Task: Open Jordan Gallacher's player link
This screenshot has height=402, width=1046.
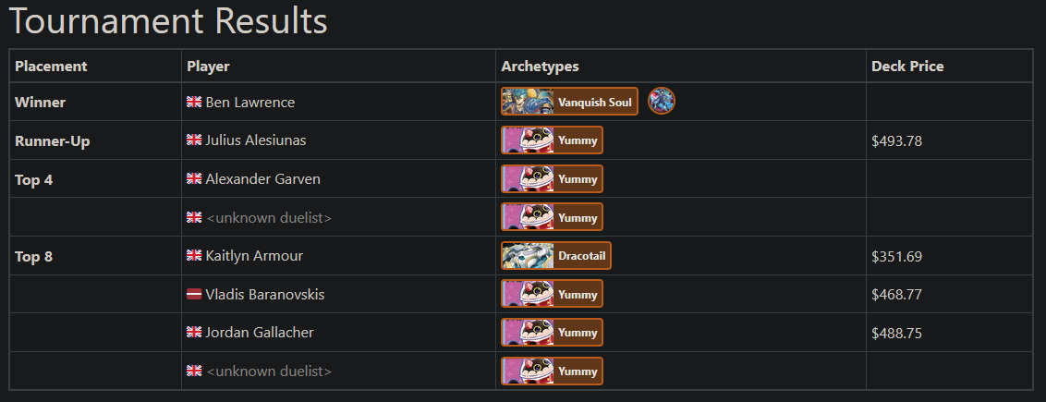Action: 260,332
